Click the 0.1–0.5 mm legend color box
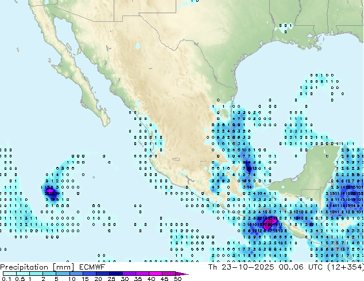This screenshot has width=364, height=281. 10,274
